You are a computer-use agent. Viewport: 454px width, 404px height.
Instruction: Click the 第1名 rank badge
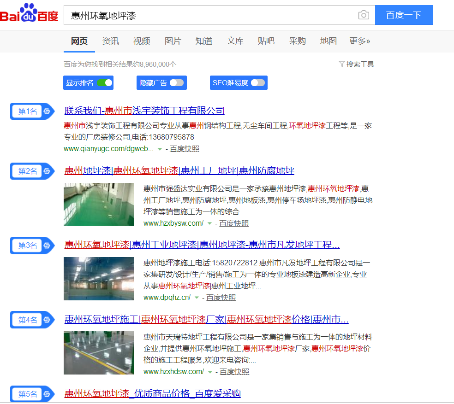32,111
